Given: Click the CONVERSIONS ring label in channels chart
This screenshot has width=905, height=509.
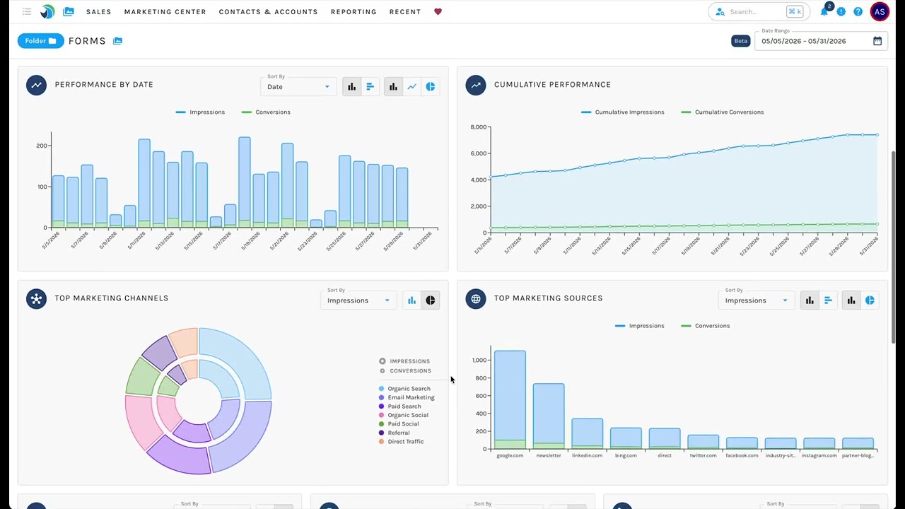Looking at the screenshot, I should [405, 371].
